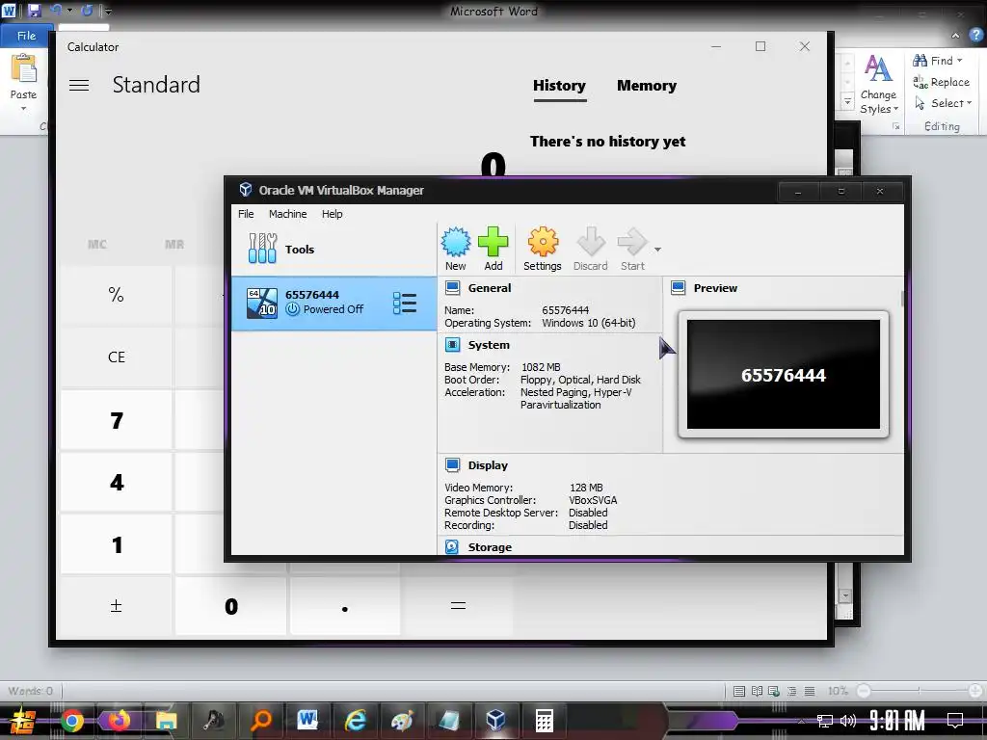987x740 pixels.
Task: Click the equals key on Calculator
Action: pyautogui.click(x=458, y=607)
